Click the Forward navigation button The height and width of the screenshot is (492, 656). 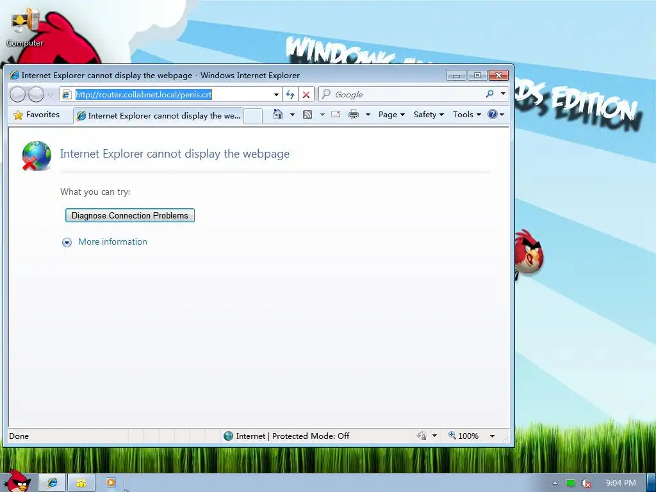[x=36, y=94]
